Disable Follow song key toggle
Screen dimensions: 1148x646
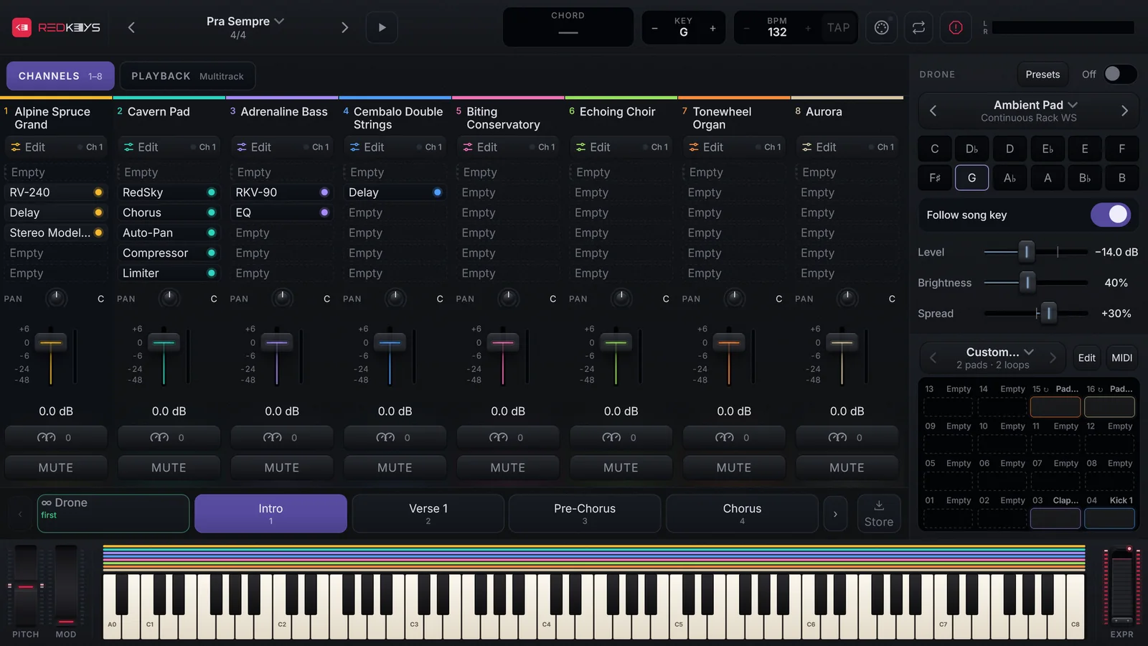[x=1111, y=215]
